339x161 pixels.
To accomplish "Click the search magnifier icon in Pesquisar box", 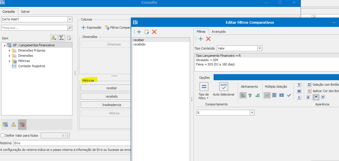I will (x=70, y=28).
